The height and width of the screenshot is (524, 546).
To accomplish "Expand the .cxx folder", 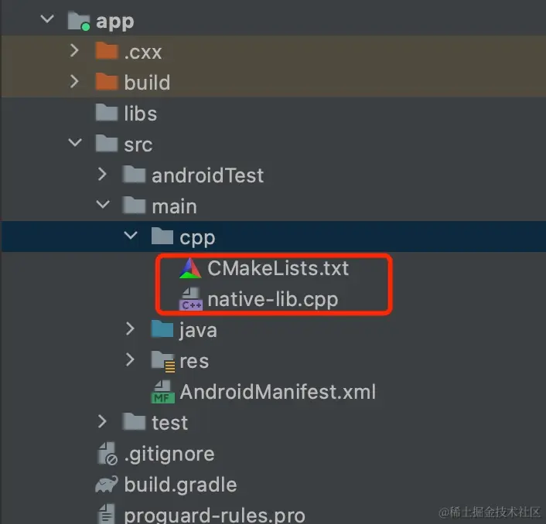I will (74, 51).
